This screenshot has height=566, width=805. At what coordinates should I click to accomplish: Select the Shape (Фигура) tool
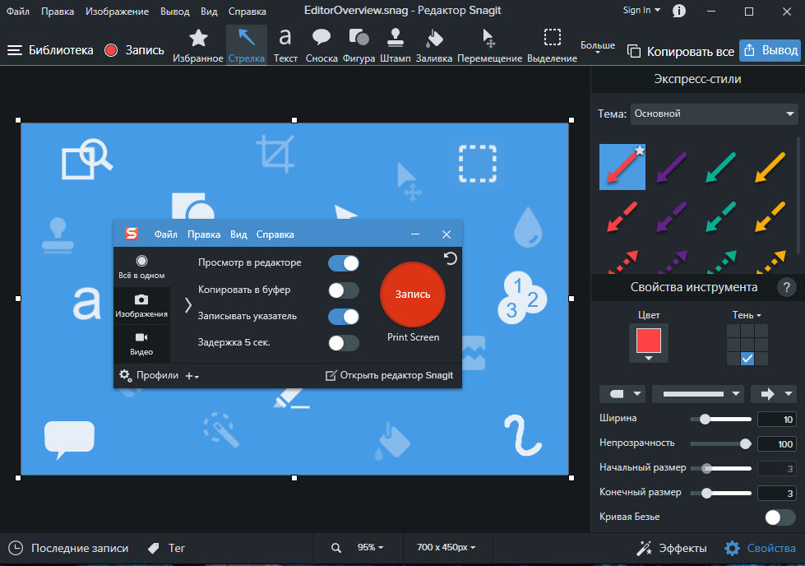[x=359, y=45]
